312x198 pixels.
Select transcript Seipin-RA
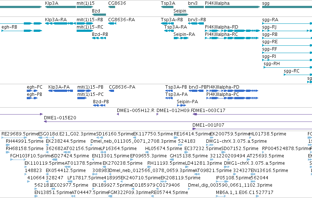(x=181, y=38)
